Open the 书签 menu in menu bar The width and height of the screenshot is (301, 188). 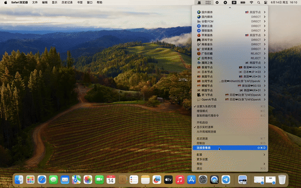coord(80,3)
